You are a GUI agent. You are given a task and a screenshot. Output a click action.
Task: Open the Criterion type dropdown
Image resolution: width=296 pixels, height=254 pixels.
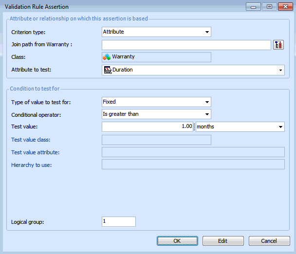point(156,32)
